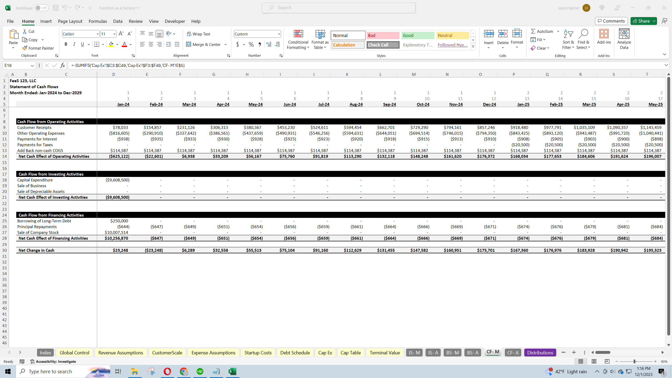The image size is (672, 378).
Task: Click the Center align icon
Action: tap(151, 44)
